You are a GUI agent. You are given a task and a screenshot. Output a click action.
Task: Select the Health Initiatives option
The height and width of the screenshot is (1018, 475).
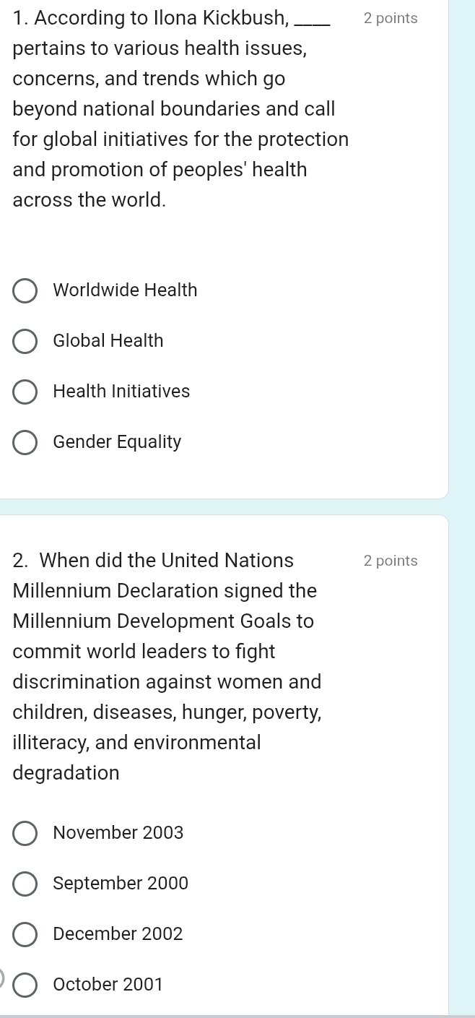click(x=25, y=392)
